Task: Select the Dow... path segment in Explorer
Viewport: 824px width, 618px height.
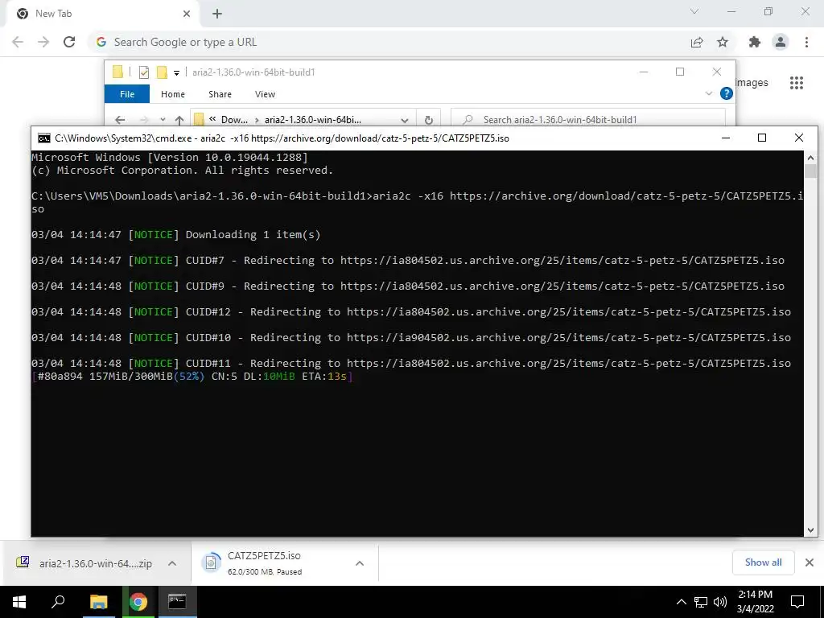Action: pos(234,120)
